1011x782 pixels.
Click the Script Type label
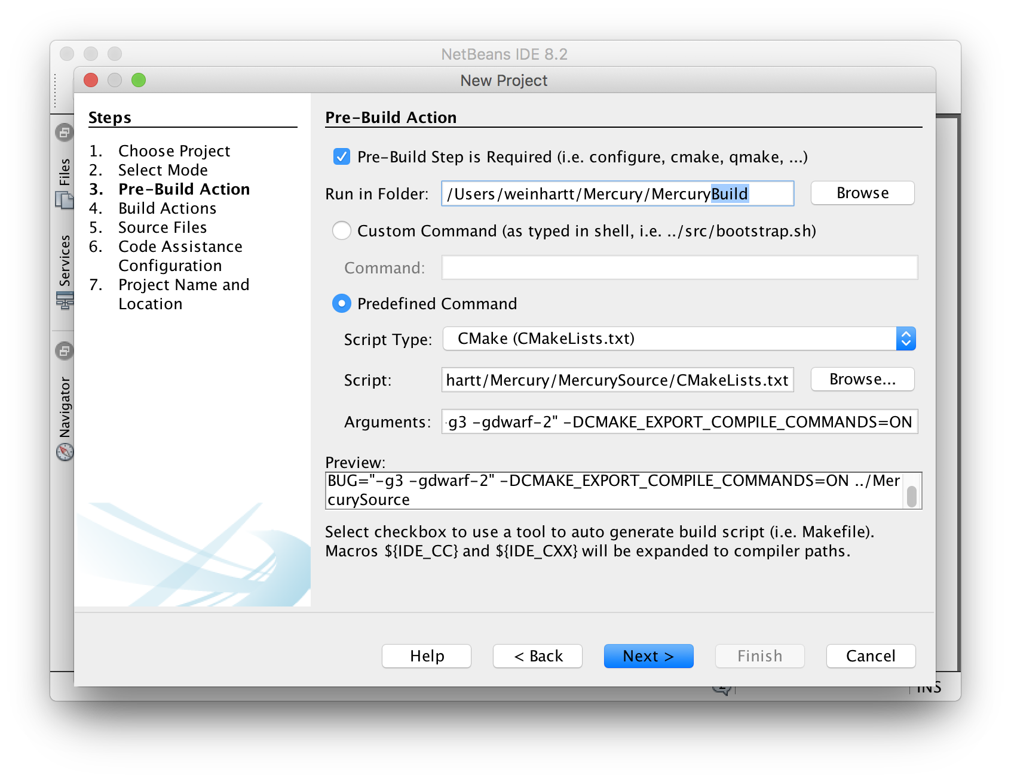coord(388,340)
